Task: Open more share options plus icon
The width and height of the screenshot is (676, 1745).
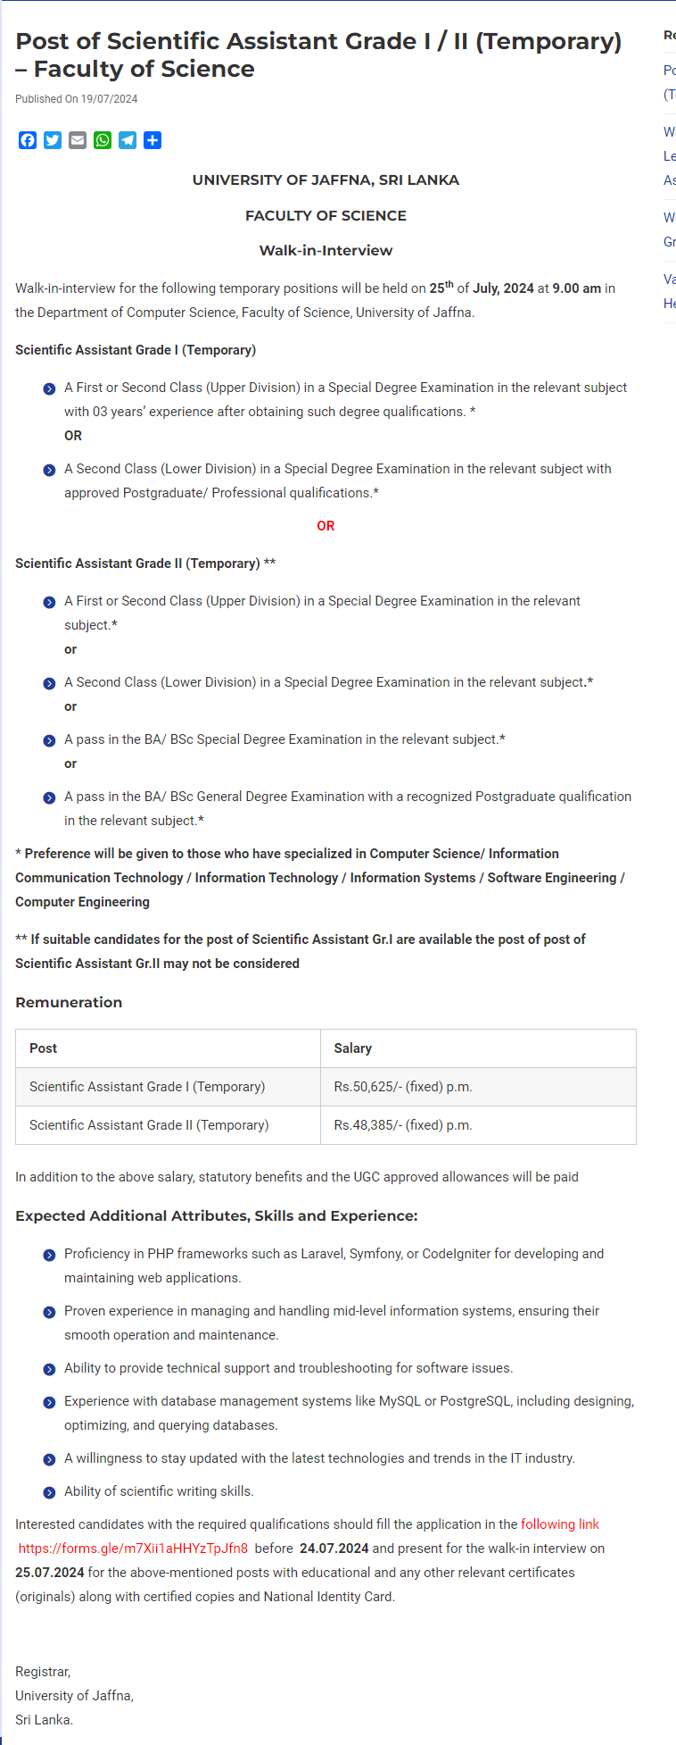Action: tap(153, 140)
